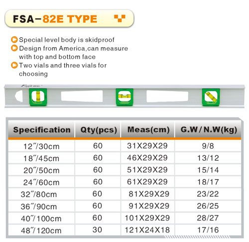
Task: Click the 28/27 weight cell
Action: (x=208, y=218)
